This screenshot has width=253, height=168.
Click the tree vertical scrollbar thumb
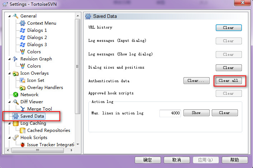(x=78, y=66)
